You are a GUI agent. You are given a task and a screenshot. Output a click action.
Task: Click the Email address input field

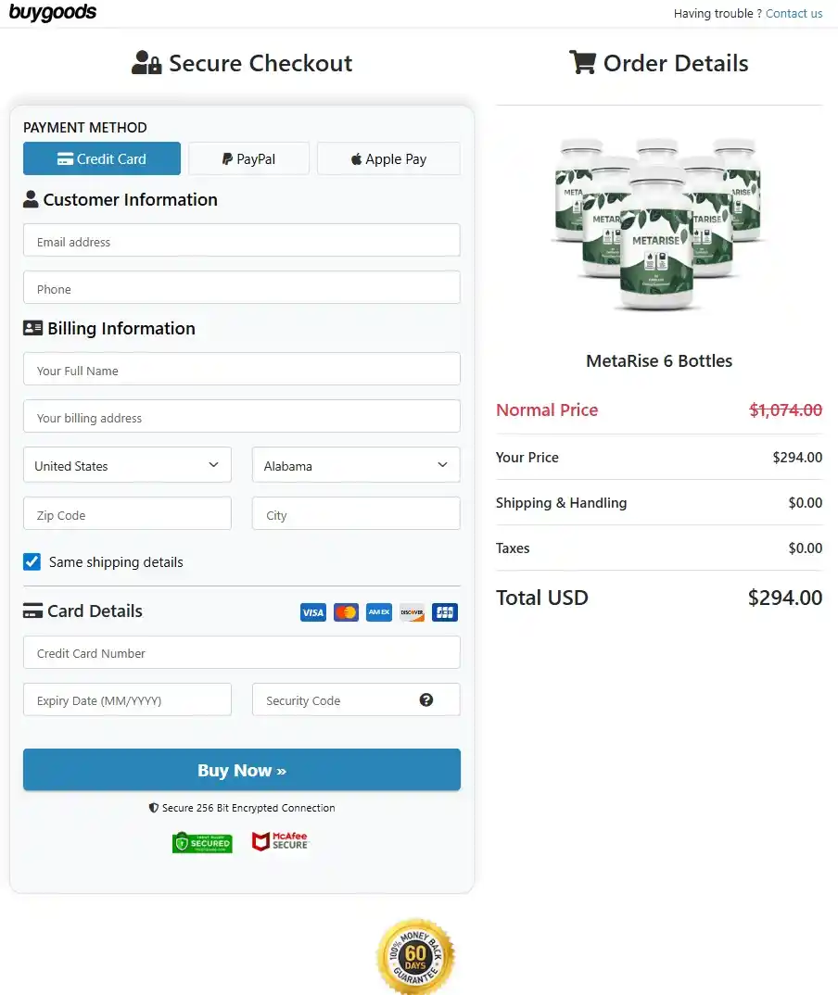pyautogui.click(x=241, y=240)
